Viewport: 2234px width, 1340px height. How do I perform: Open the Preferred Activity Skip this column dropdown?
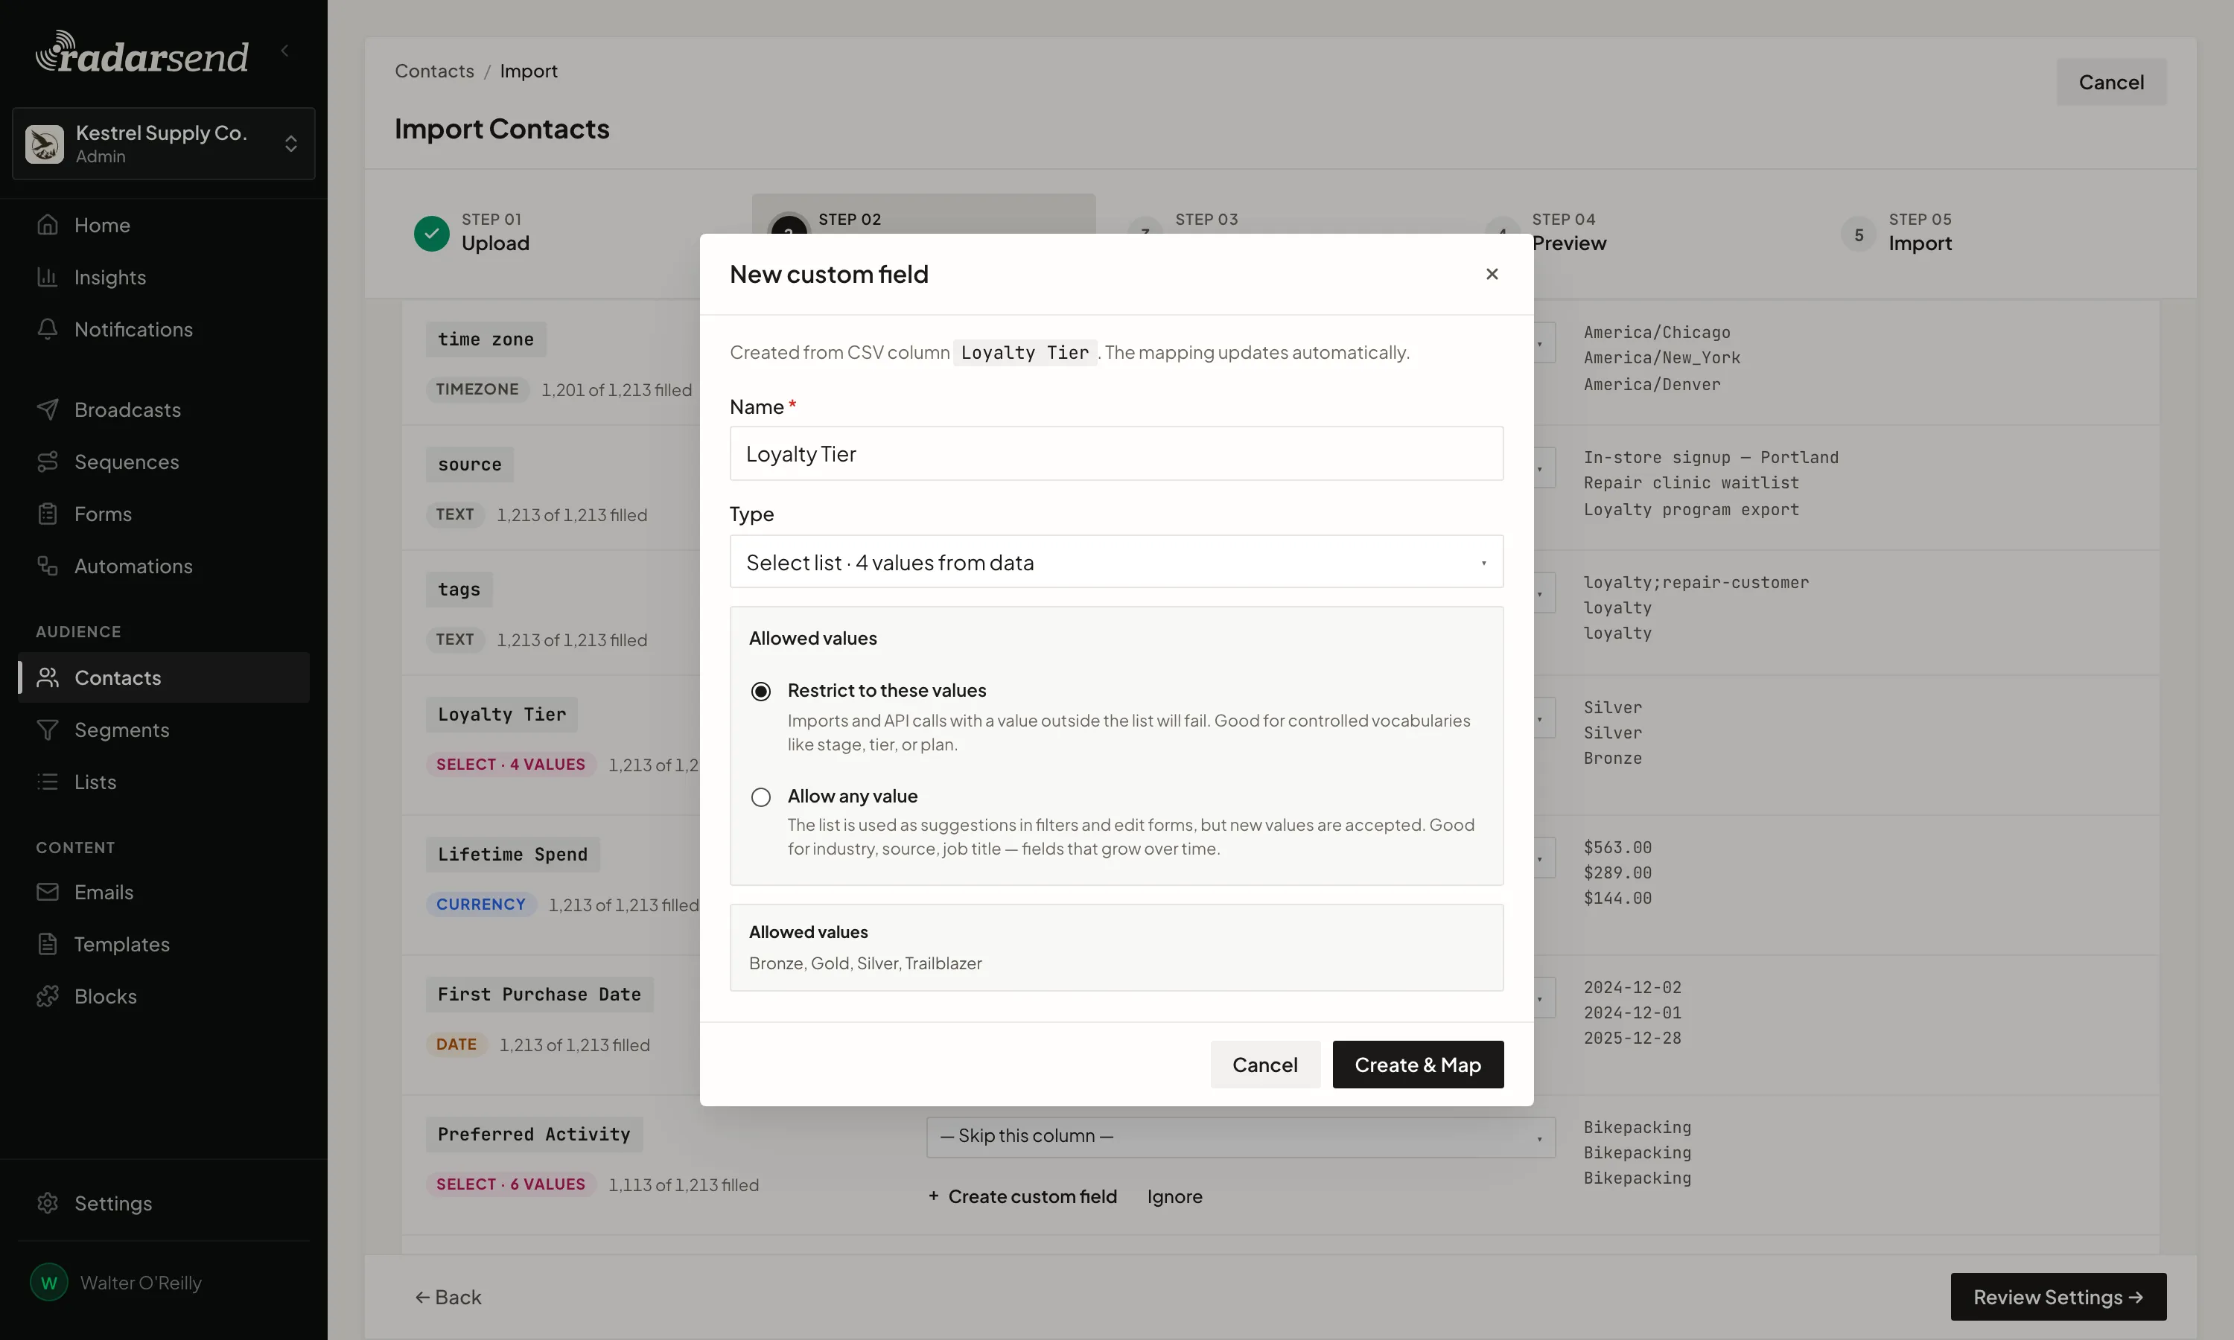[1241, 1137]
